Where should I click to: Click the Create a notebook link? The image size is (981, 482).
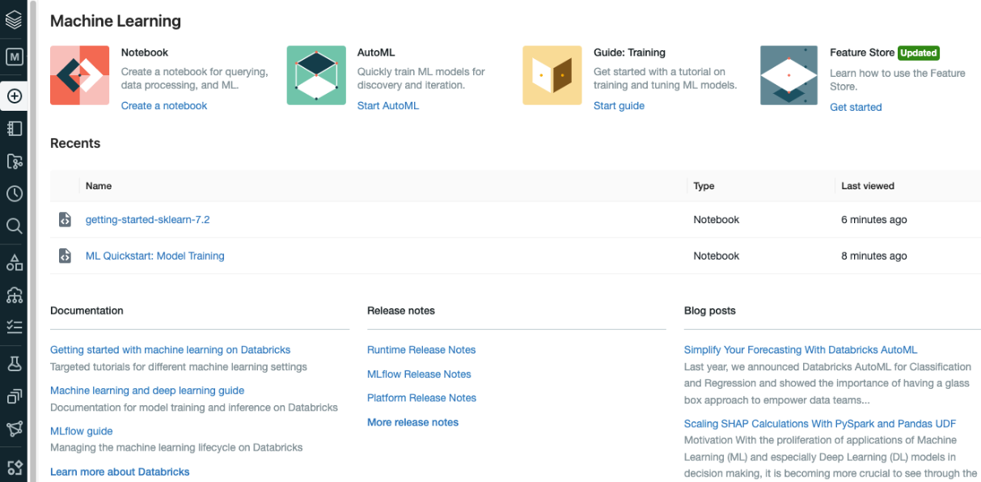tap(164, 106)
